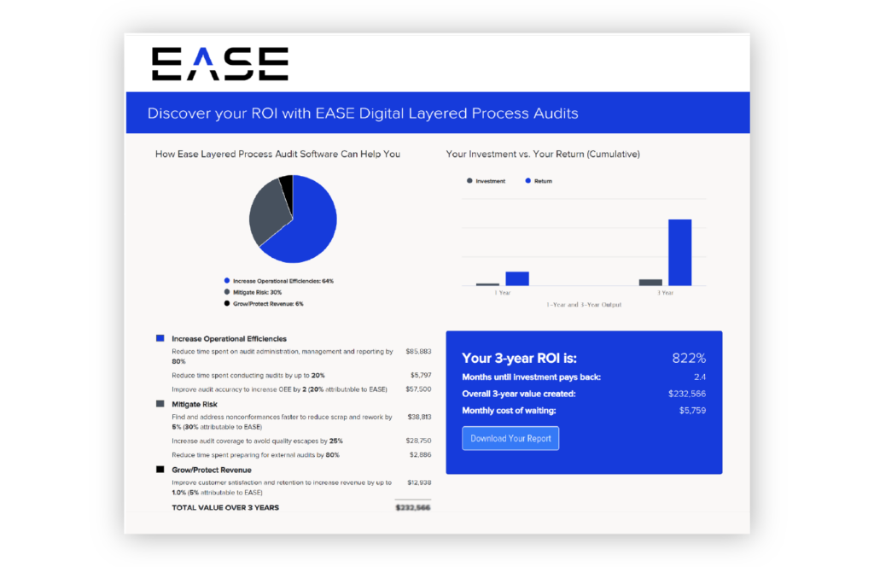Screen dimensions: 874x567
Task: Click the $85,883 value
Action: [418, 351]
